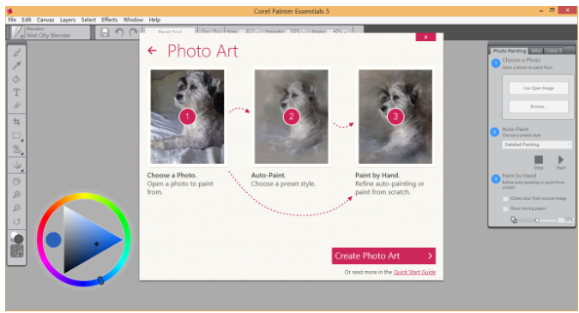Select the Dropper tool
This screenshot has height=313, width=579.
pyautogui.click(x=16, y=66)
